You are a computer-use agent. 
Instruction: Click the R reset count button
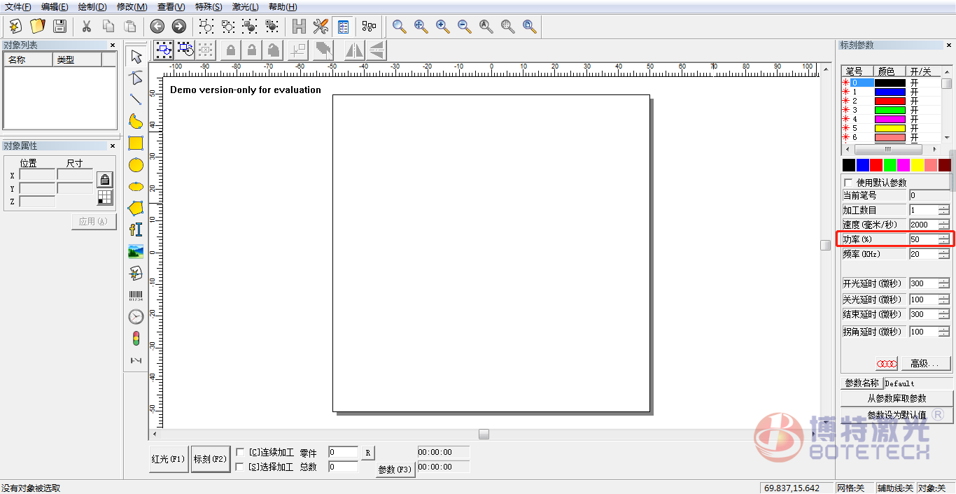(x=368, y=453)
